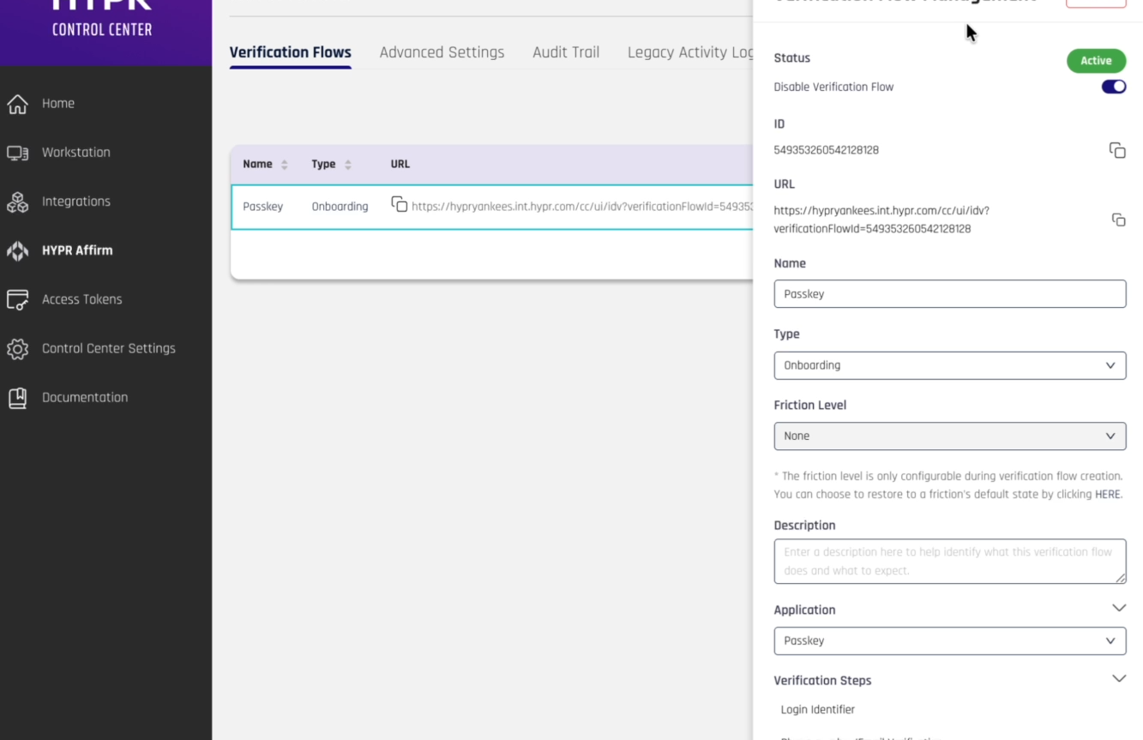The width and height of the screenshot is (1143, 740).
Task: Switch to the Advanced Settings tab
Action: [x=442, y=52]
